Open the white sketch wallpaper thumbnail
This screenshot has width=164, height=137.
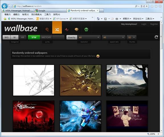pos(34,80)
